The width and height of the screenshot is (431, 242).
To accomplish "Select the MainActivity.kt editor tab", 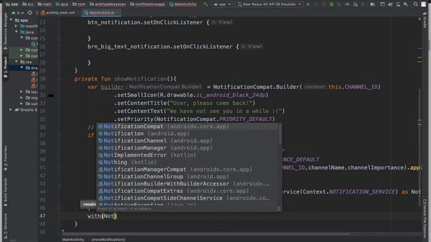I will (101, 13).
